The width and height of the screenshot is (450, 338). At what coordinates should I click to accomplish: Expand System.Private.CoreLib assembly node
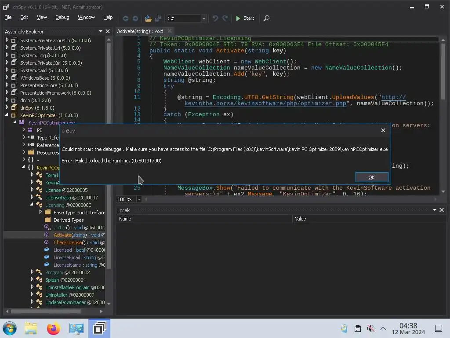(7, 40)
